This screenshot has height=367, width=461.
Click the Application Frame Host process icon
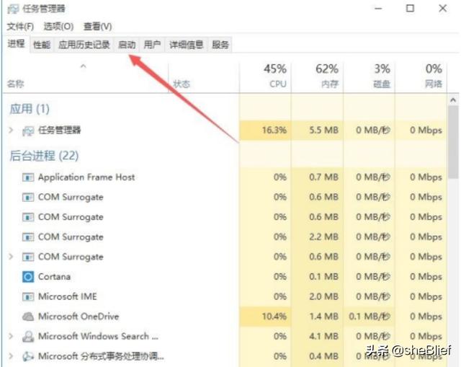28,177
